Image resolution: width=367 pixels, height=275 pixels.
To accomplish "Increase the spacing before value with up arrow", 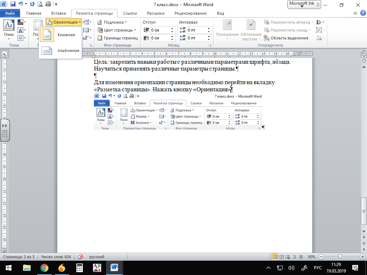I will click(x=209, y=29).
